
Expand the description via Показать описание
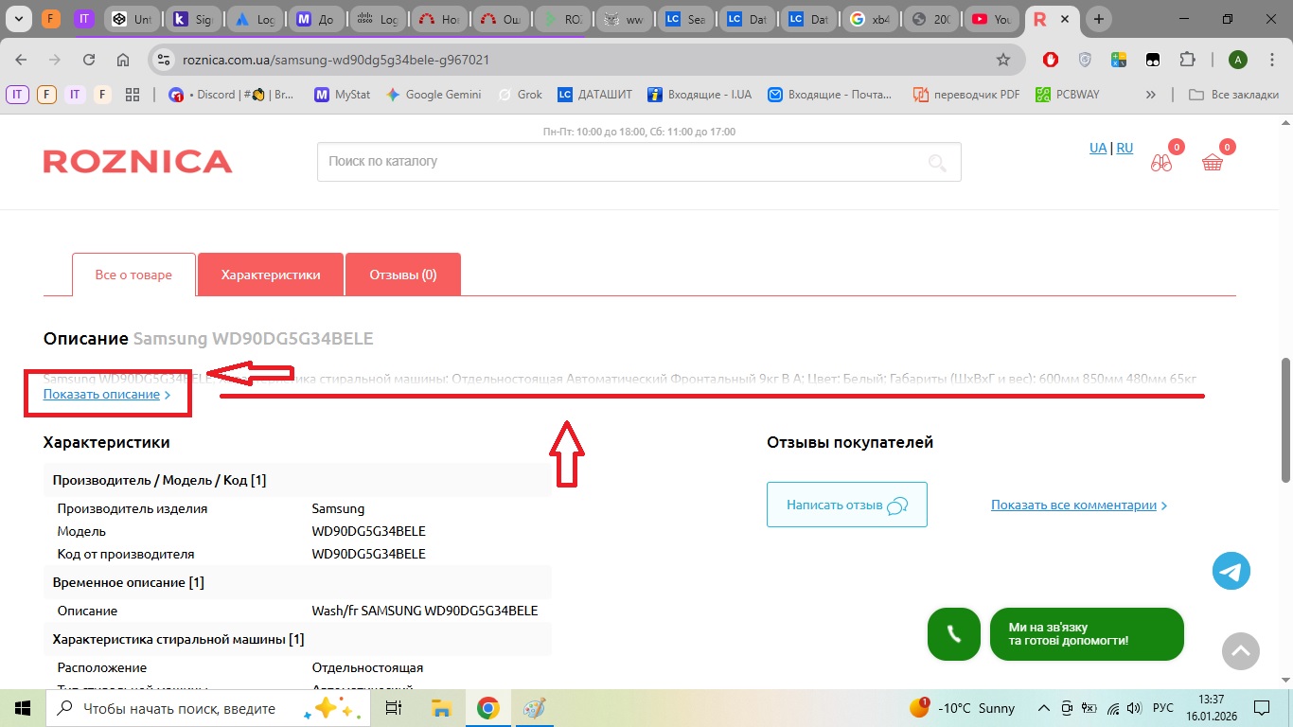tap(102, 395)
